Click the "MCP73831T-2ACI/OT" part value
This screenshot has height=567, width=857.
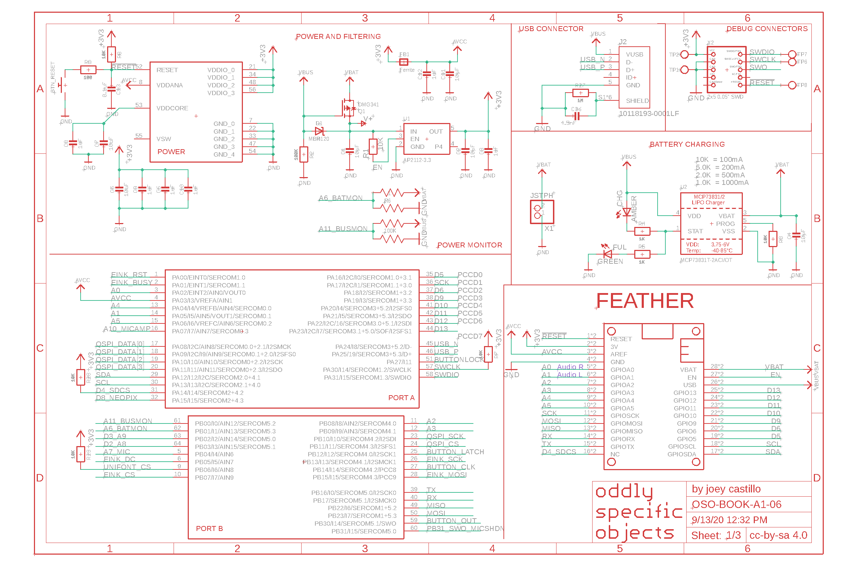click(x=706, y=260)
